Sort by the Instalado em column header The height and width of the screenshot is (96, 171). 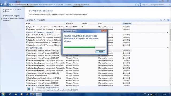coord(127,23)
